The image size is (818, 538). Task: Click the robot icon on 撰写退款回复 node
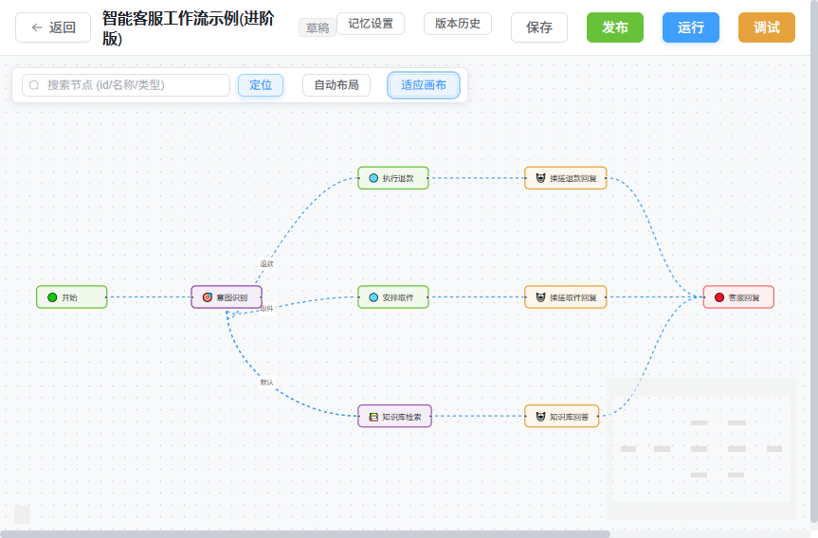pyautogui.click(x=540, y=178)
